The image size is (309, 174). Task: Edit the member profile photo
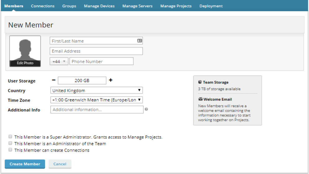tap(25, 51)
